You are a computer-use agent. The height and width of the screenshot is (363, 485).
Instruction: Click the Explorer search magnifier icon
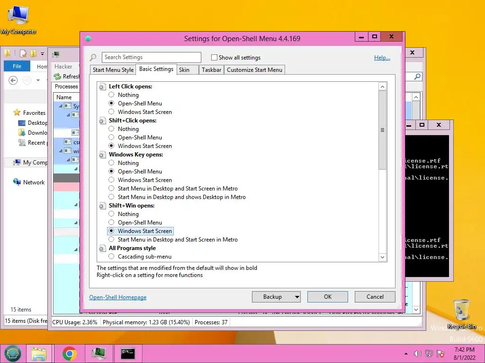click(417, 76)
